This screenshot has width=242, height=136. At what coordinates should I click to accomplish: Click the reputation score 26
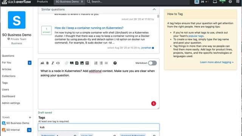[x=203, y=2]
